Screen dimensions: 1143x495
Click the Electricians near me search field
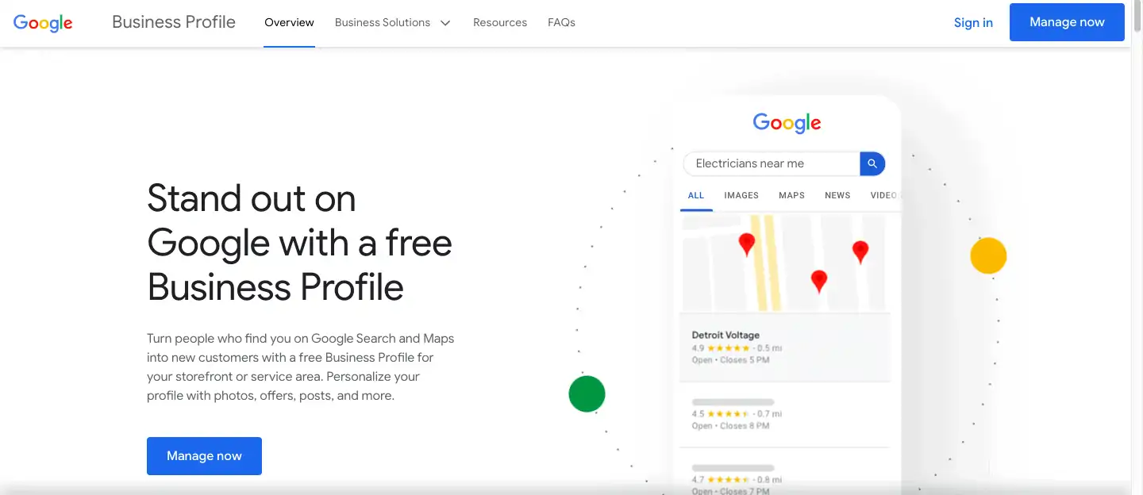click(772, 163)
